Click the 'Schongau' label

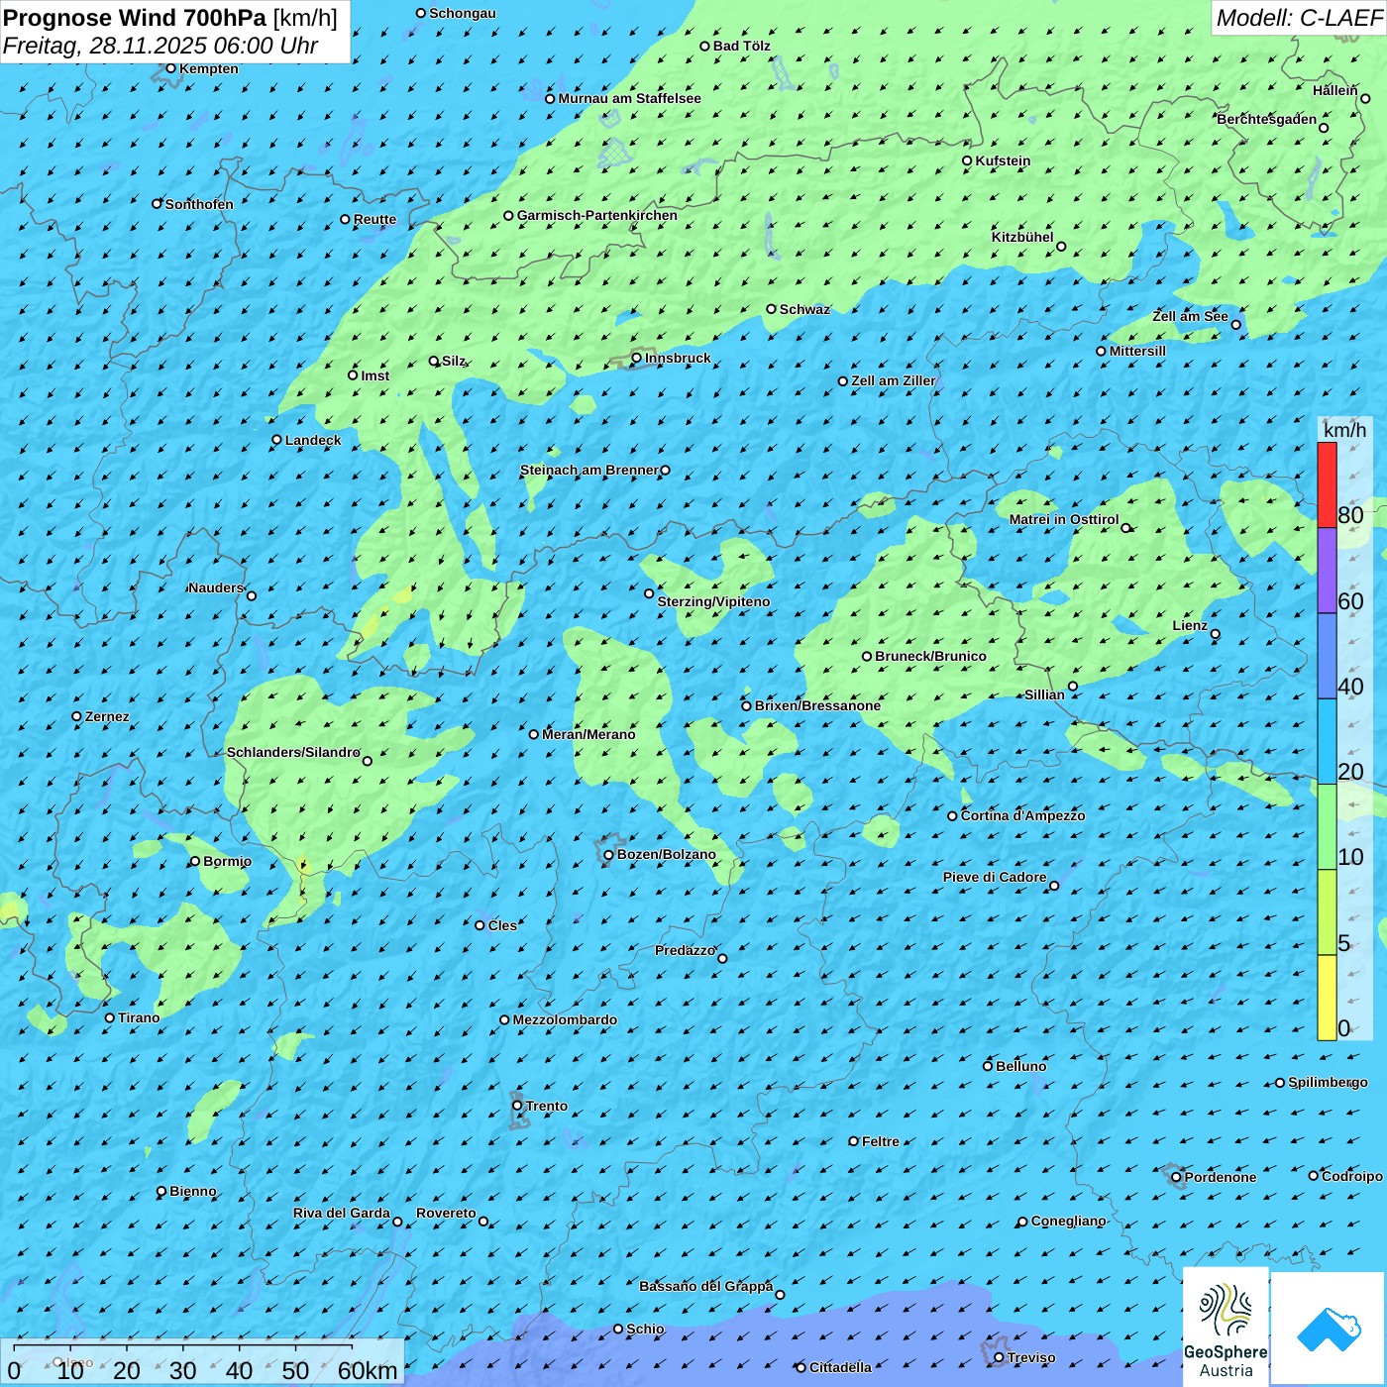click(x=462, y=13)
